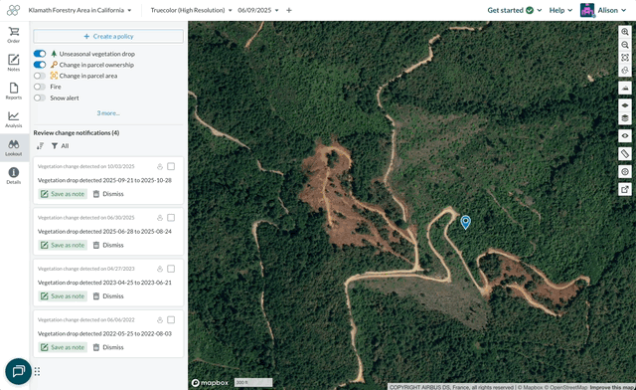Viewport: 636px width, 390px height.
Task: Toggle the terrain map control
Action: pyautogui.click(x=625, y=88)
